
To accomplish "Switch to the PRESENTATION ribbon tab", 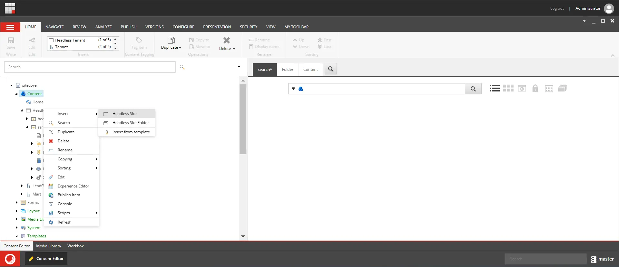I will [217, 27].
